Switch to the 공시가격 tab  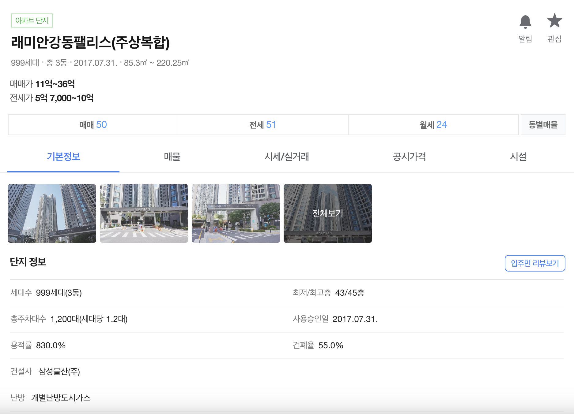pyautogui.click(x=410, y=157)
